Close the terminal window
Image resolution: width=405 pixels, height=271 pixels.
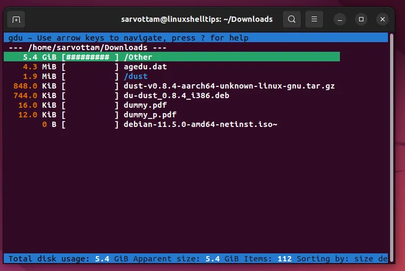383,19
